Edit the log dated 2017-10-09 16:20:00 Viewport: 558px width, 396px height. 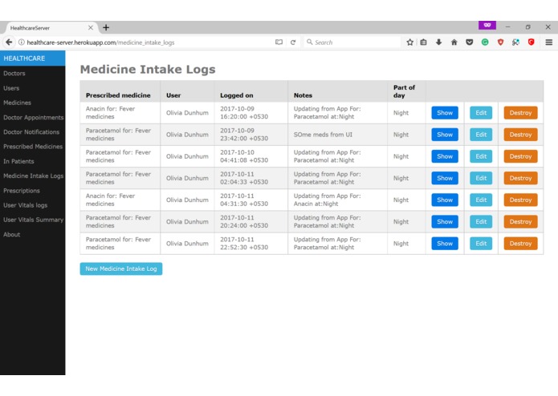[x=481, y=113]
